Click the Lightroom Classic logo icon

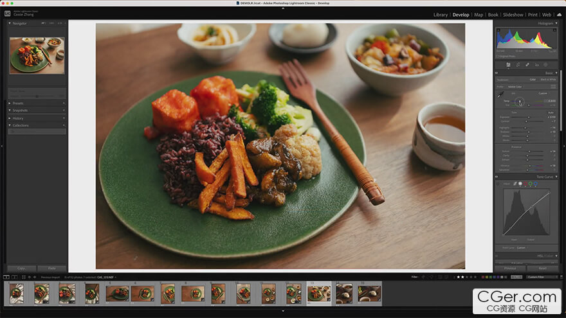[x=7, y=13]
